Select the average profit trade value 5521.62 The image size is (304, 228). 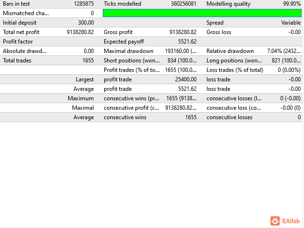tap(188, 89)
